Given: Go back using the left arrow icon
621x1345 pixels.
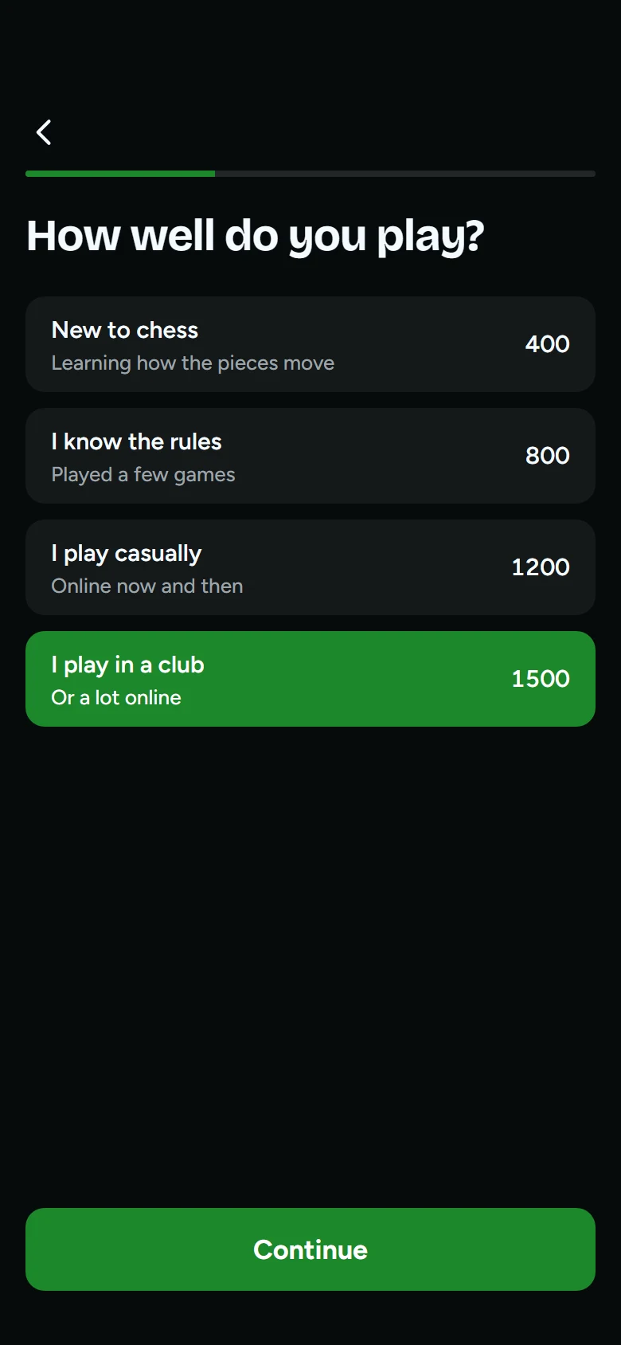Looking at the screenshot, I should point(44,132).
